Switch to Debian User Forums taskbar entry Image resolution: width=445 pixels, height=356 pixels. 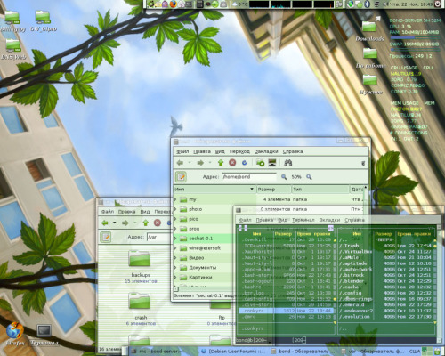[x=233, y=352]
